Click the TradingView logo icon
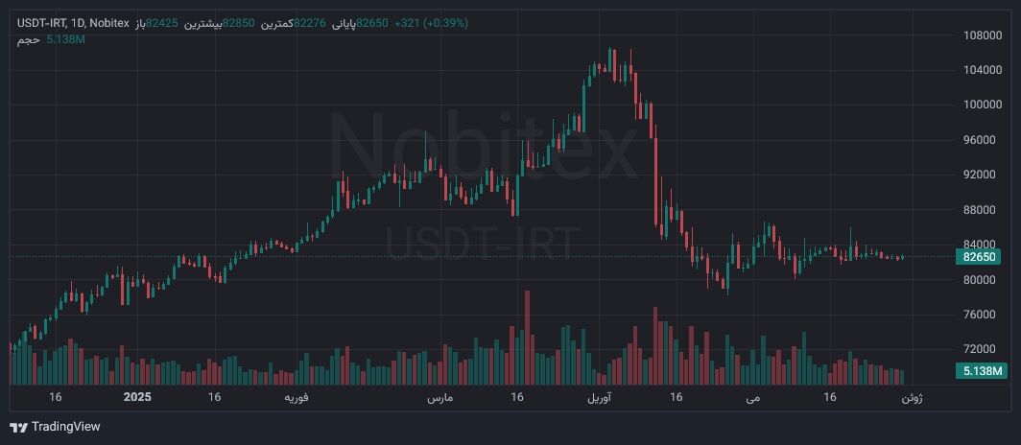 coord(18,427)
